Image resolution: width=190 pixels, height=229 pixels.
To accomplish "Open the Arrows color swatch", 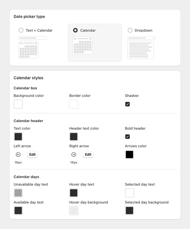I will click(129, 154).
